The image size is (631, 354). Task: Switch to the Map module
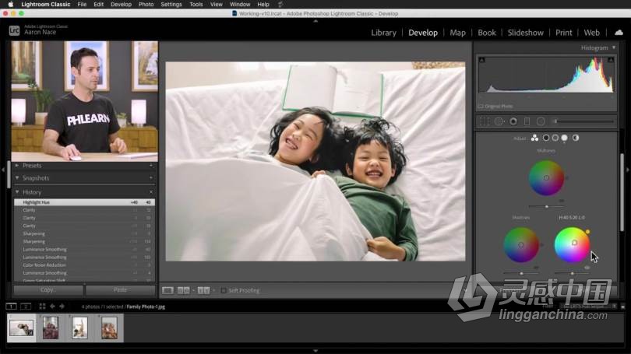click(x=457, y=33)
